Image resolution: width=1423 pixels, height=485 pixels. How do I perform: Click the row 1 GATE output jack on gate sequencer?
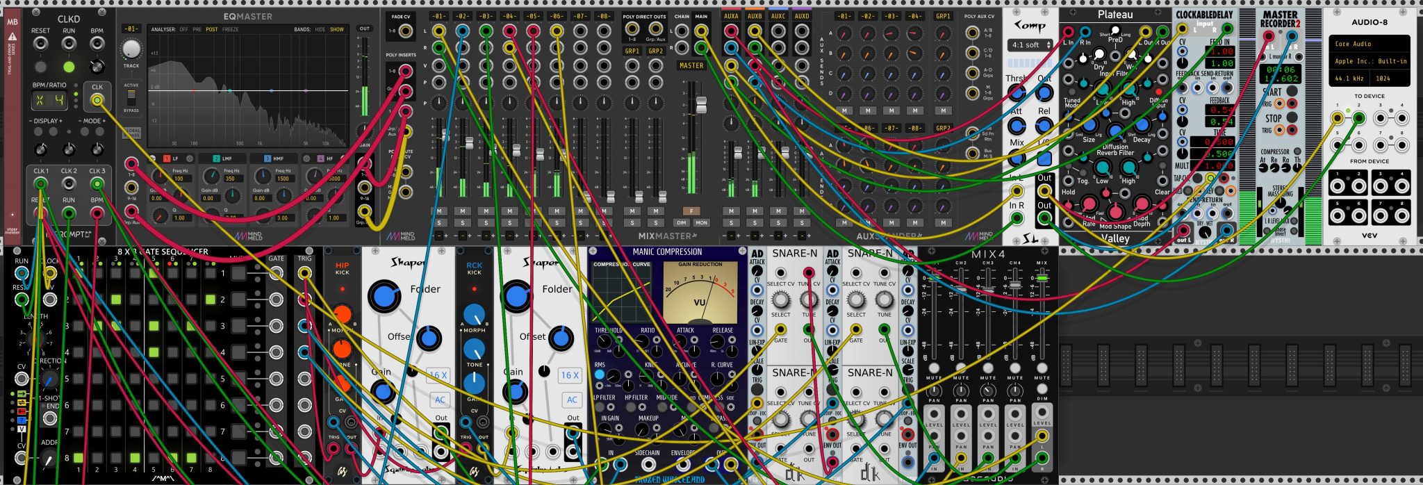277,273
